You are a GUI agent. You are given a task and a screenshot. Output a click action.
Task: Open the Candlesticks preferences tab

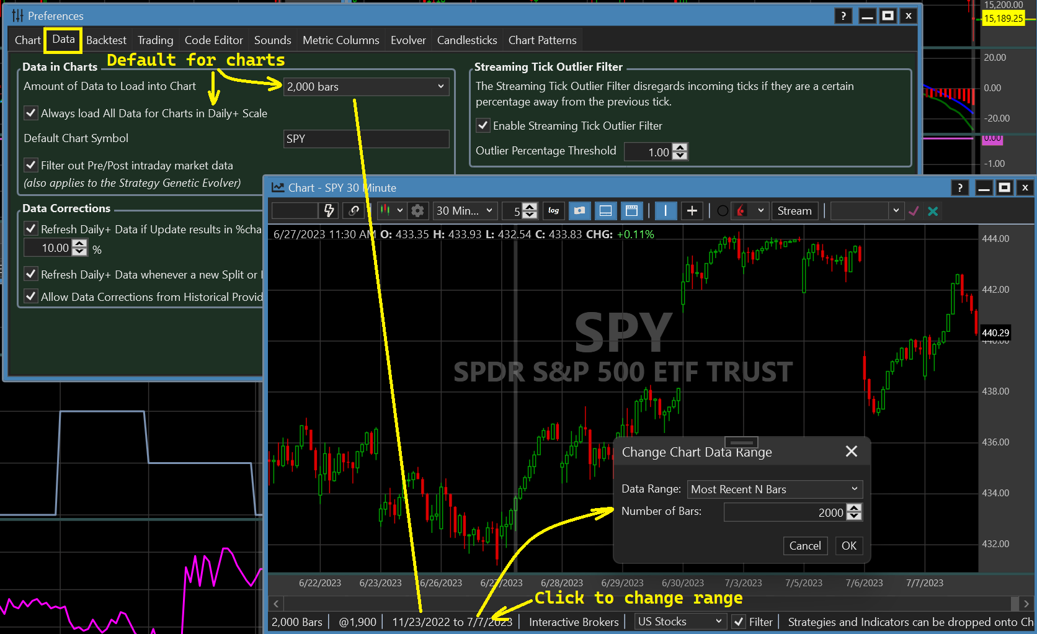(467, 40)
